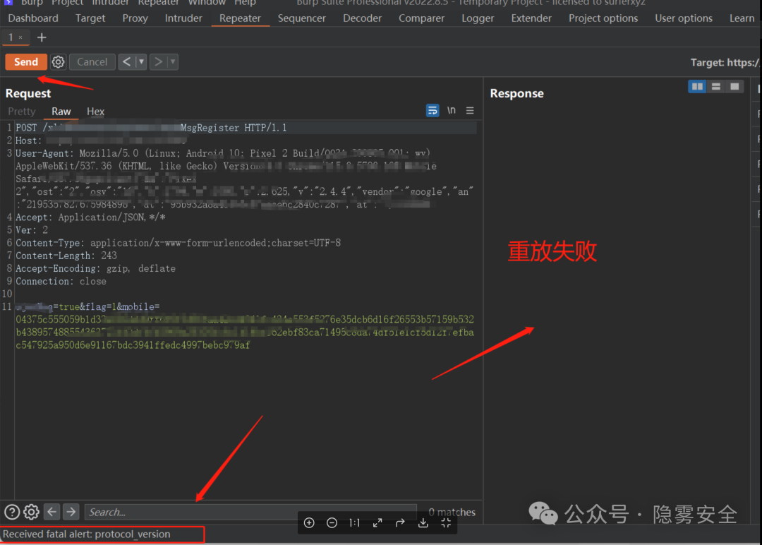The image size is (762, 545).
Task: Download image with viewer download icon
Action: [x=423, y=522]
